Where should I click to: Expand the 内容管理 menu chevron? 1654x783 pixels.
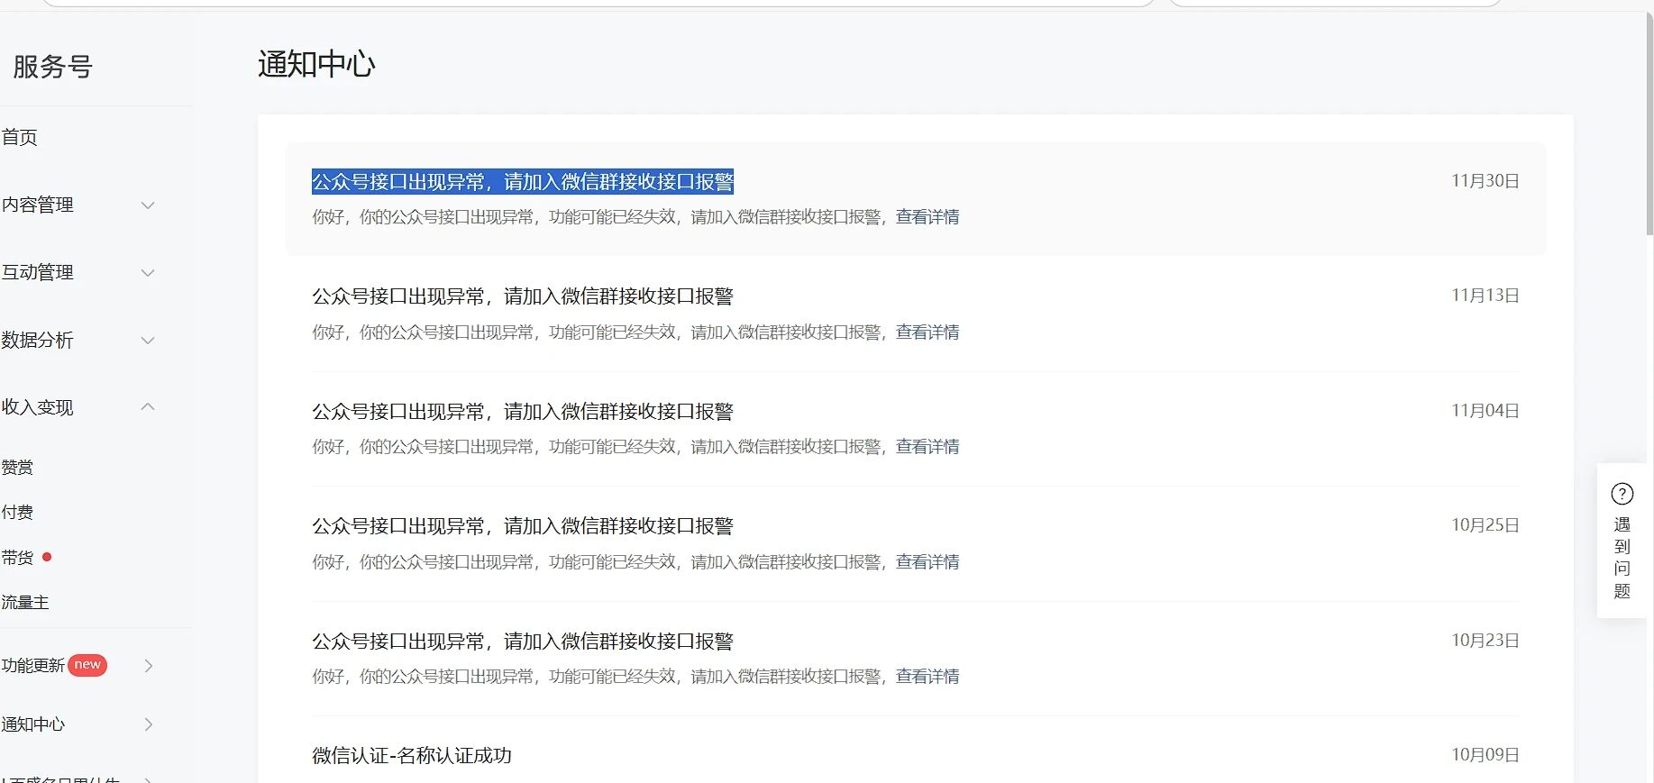[148, 205]
